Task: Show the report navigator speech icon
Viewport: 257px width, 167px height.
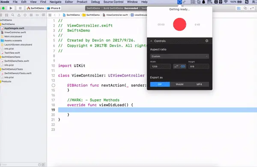Action: (43, 15)
